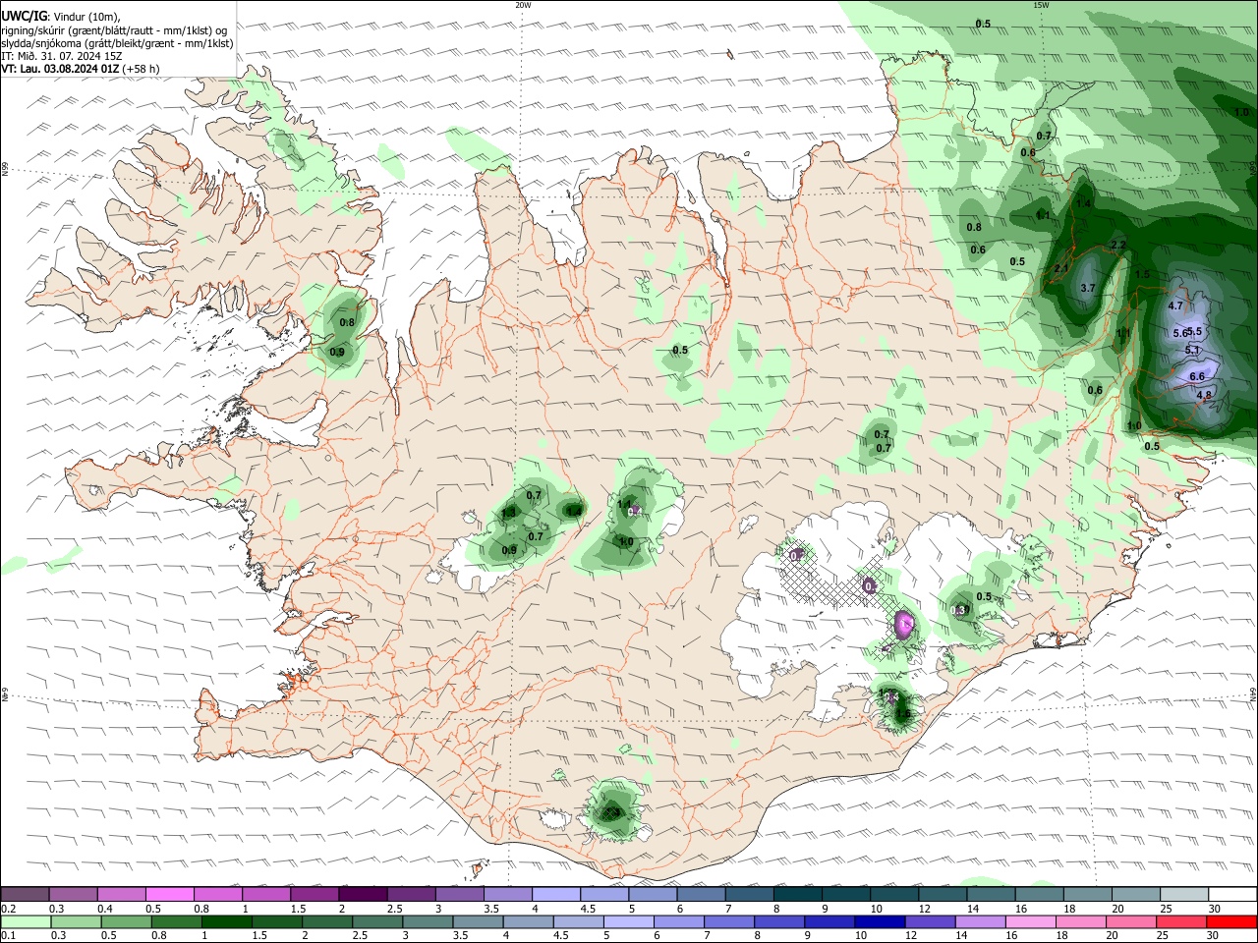Click the 1.5 precipitation value on the map
Image resolution: width=1258 pixels, height=943 pixels.
[x=1142, y=275]
